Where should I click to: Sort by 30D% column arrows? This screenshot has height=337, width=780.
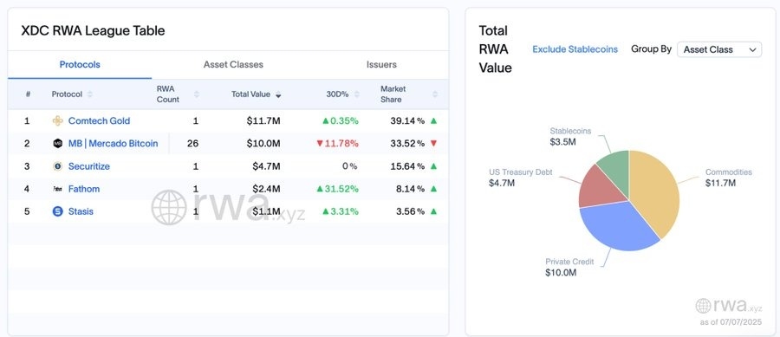[x=356, y=94]
